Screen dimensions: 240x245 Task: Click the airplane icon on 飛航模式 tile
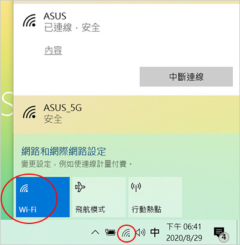[80, 187]
